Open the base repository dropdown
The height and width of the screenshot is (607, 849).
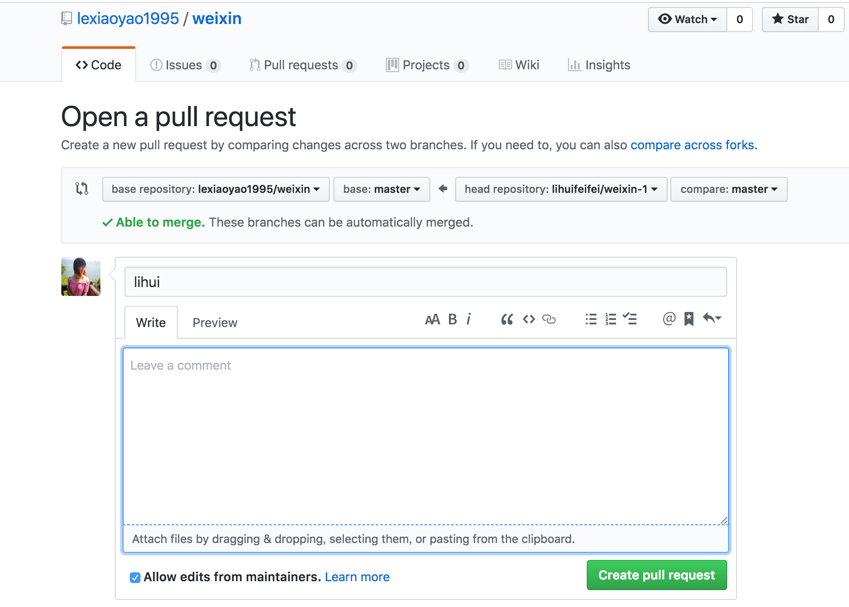point(216,189)
